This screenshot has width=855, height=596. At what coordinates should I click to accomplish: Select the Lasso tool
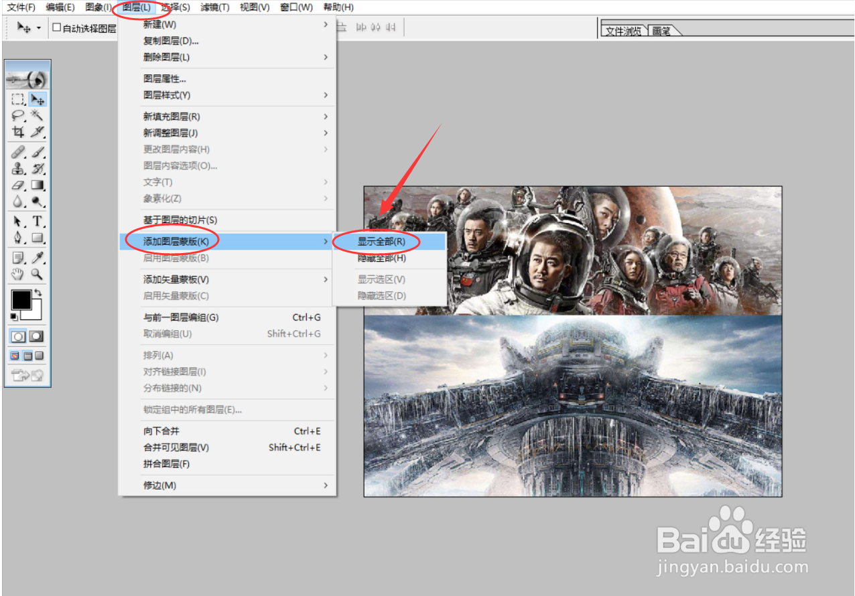[18, 116]
